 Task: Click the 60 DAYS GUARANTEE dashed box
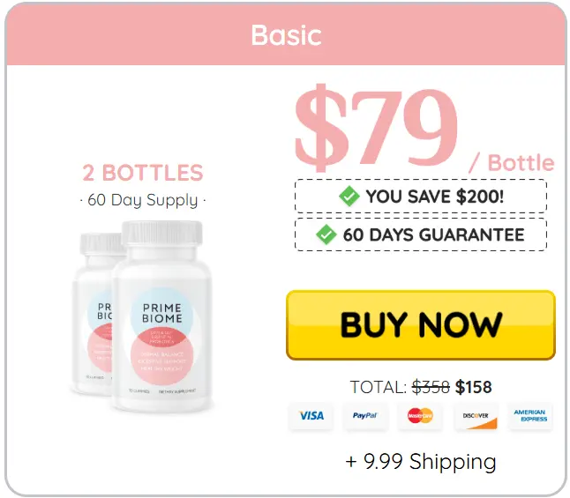coord(421,234)
